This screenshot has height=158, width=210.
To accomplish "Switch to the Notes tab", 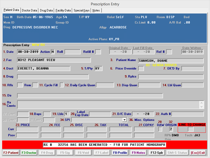I will [96, 10].
